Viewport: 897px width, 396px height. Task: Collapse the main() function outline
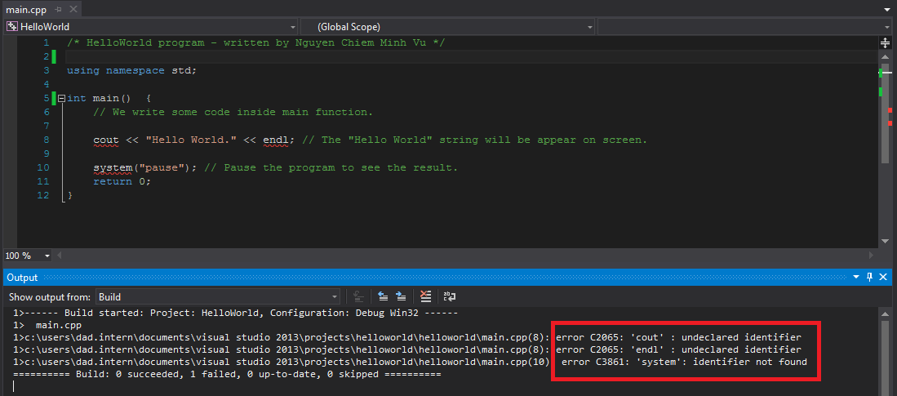(x=62, y=99)
